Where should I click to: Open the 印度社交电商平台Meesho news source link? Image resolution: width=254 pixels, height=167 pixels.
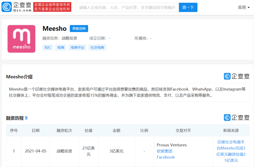231,151
